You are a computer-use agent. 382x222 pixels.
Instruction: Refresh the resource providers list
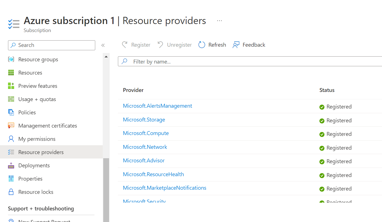tap(212, 45)
